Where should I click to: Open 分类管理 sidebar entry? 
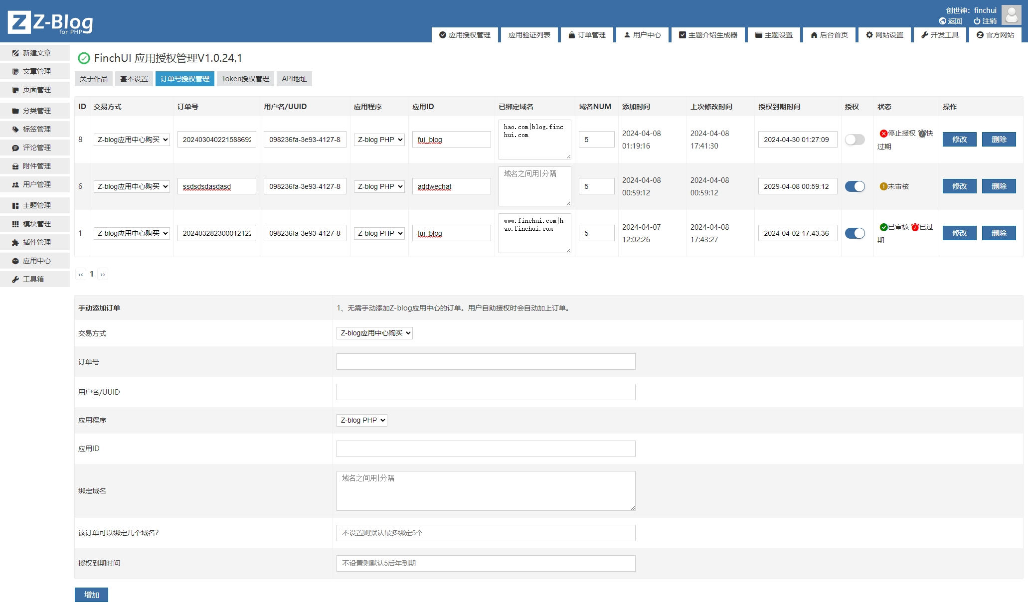35,111
